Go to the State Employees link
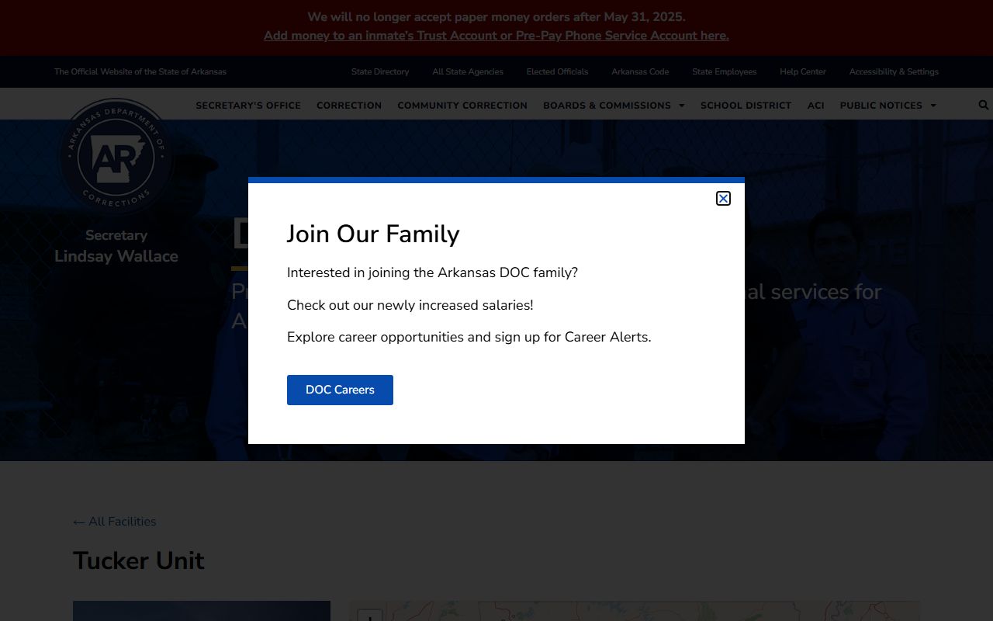The image size is (993, 621). tap(725, 71)
